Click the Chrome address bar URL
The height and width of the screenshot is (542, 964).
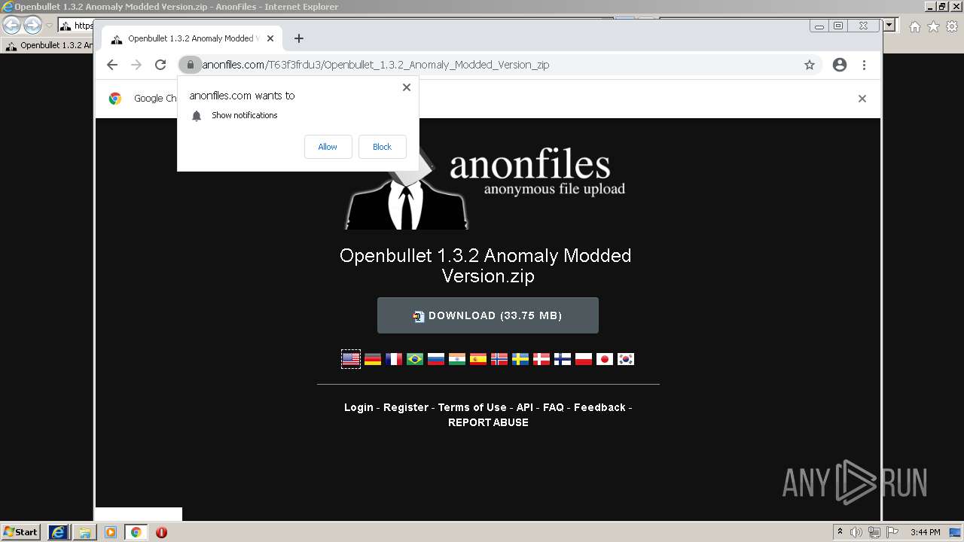(376, 65)
